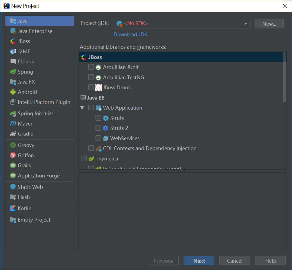
Task: Click the New... SDK button
Action: pyautogui.click(x=269, y=24)
